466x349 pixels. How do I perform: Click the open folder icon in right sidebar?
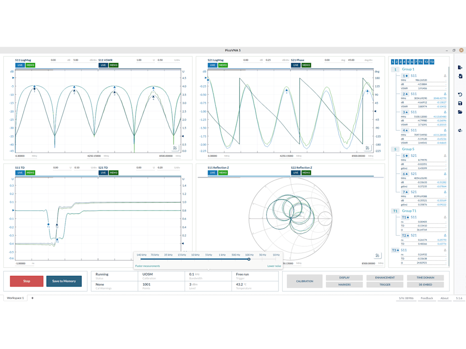point(460,112)
